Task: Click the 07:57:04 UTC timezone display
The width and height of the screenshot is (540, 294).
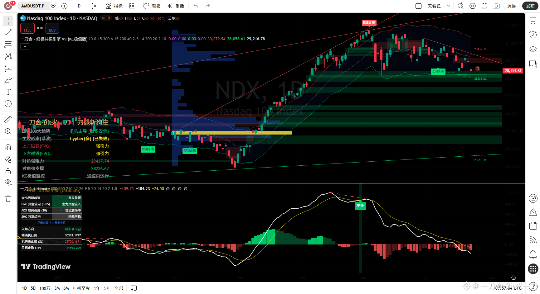Action: (508, 288)
